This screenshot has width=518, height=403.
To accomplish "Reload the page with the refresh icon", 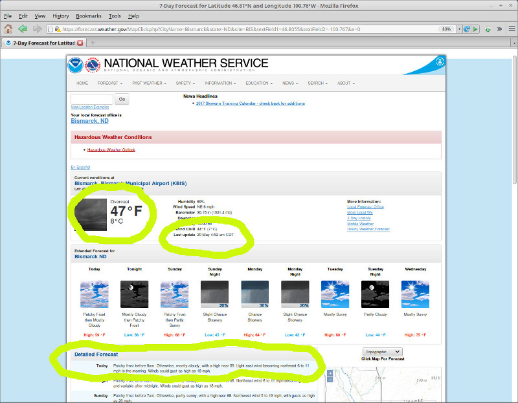I will point(466,29).
